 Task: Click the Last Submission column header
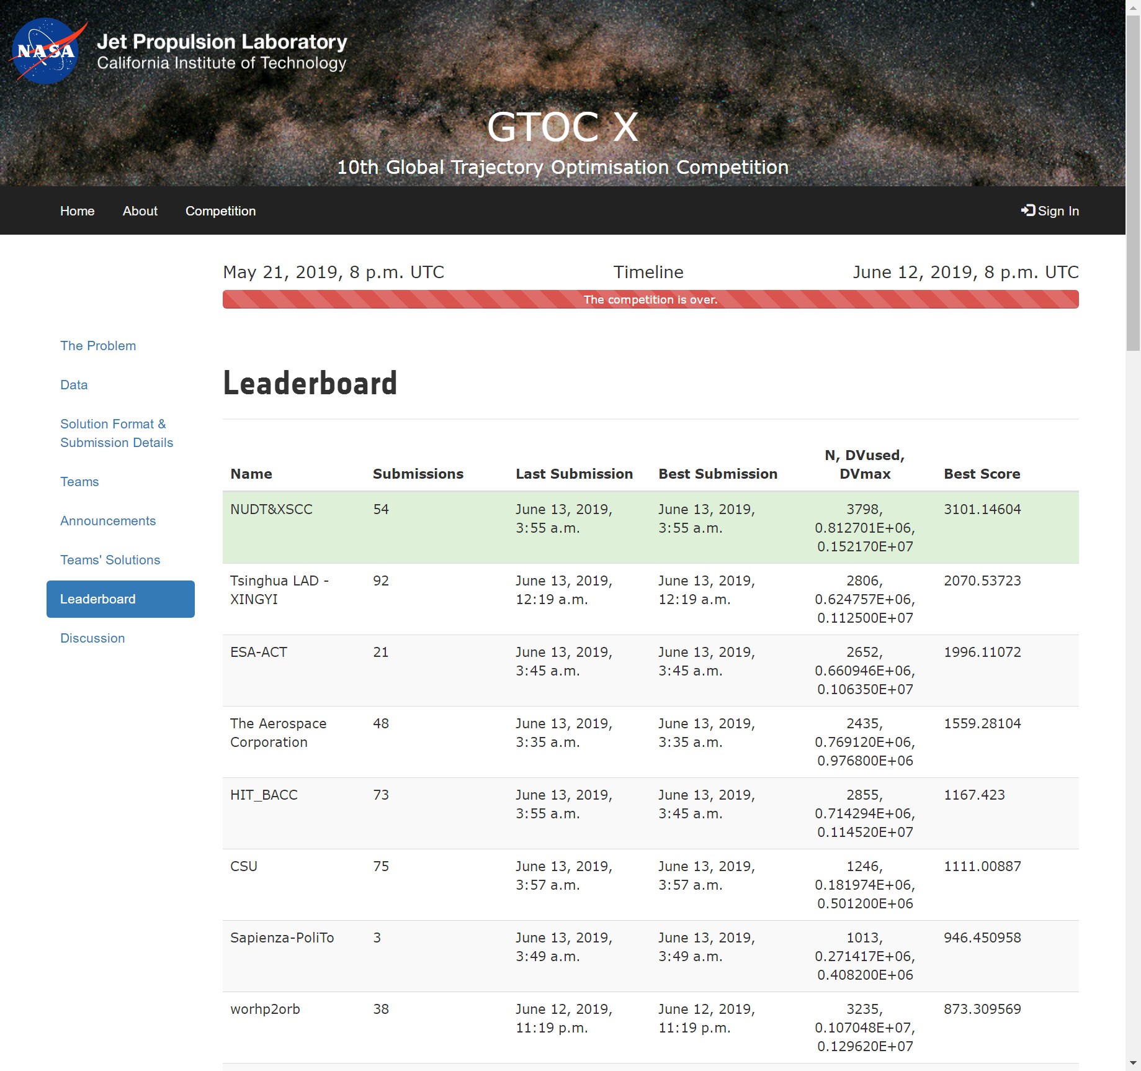coord(575,474)
